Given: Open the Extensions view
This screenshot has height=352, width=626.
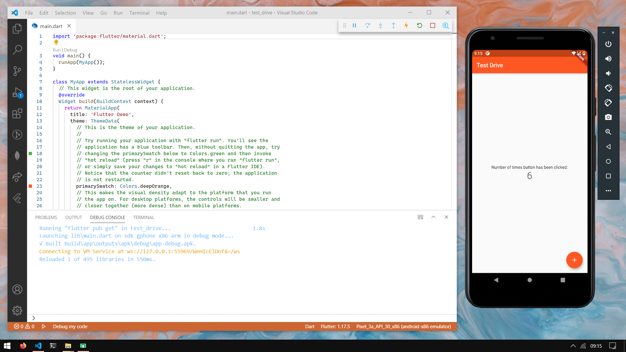Looking at the screenshot, I should (x=17, y=113).
